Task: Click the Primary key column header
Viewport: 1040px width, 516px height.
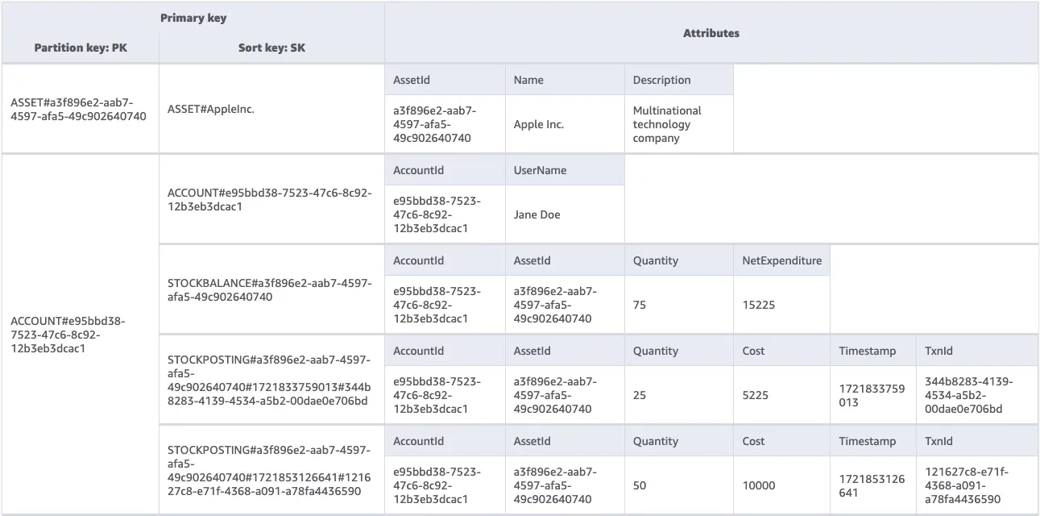Action: 193,18
